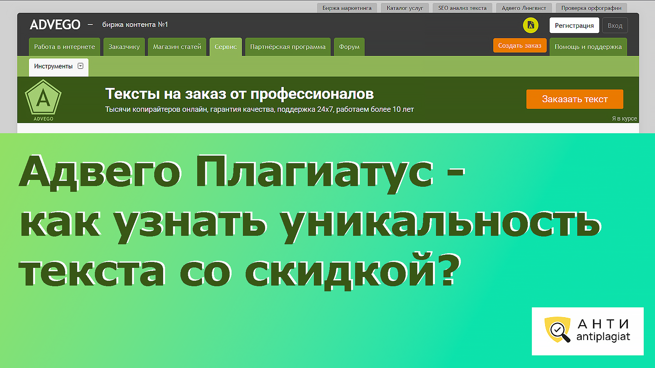655x368 pixels.
Task: Open the Партнёрская программа tab
Action: (288, 47)
